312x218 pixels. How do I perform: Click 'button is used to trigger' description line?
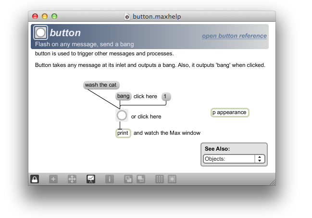coord(104,53)
